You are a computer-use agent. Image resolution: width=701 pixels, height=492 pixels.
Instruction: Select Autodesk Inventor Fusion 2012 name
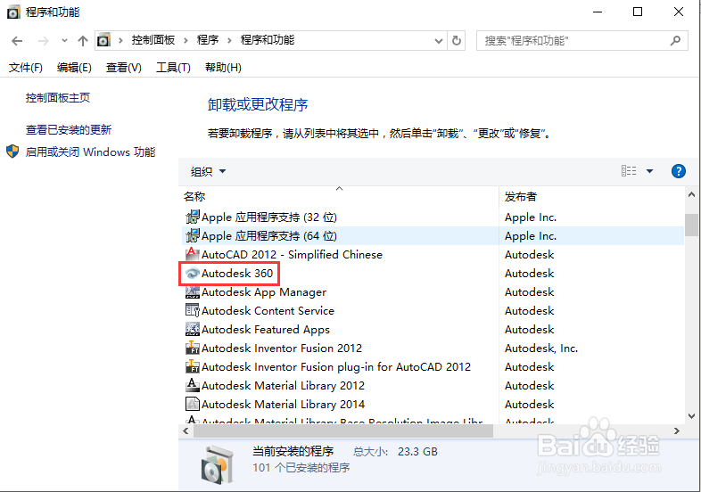click(282, 348)
